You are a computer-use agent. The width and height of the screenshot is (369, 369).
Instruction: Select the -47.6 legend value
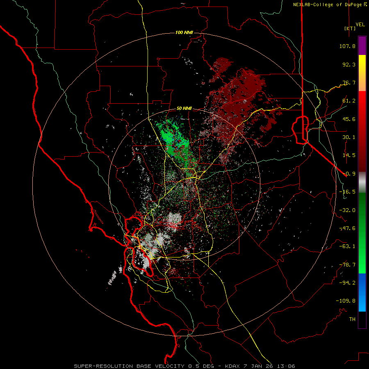click(347, 228)
